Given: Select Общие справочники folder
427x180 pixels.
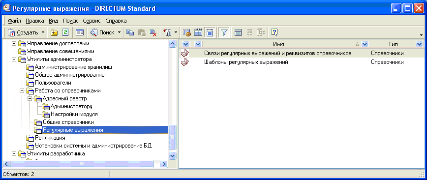Looking at the screenshot, I should coord(68,122).
